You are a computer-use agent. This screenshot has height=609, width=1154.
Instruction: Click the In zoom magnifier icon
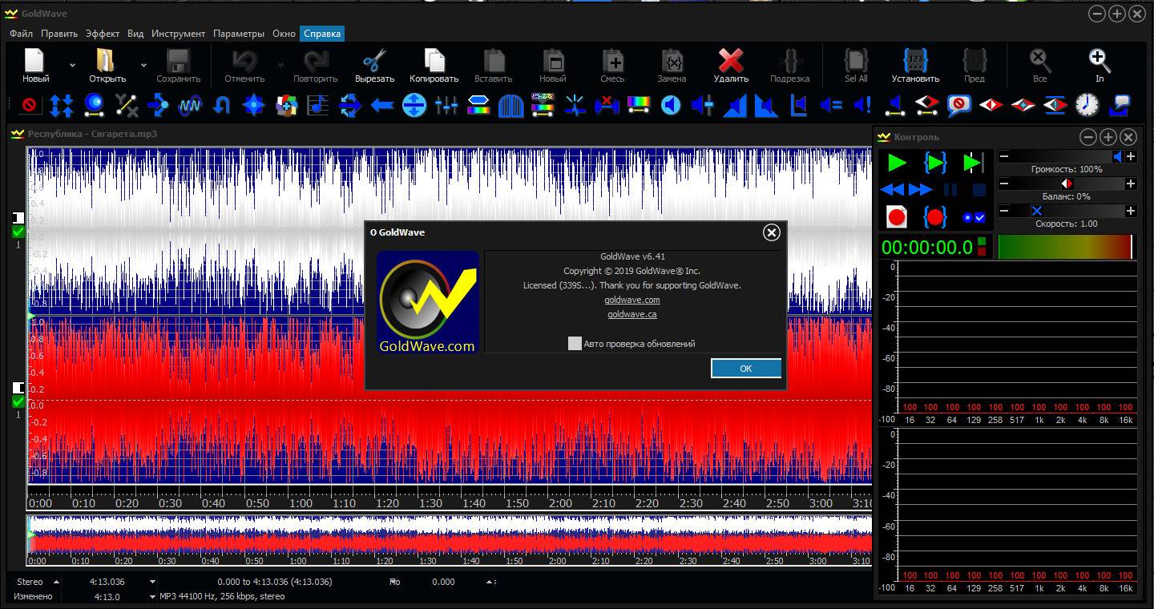[1100, 61]
